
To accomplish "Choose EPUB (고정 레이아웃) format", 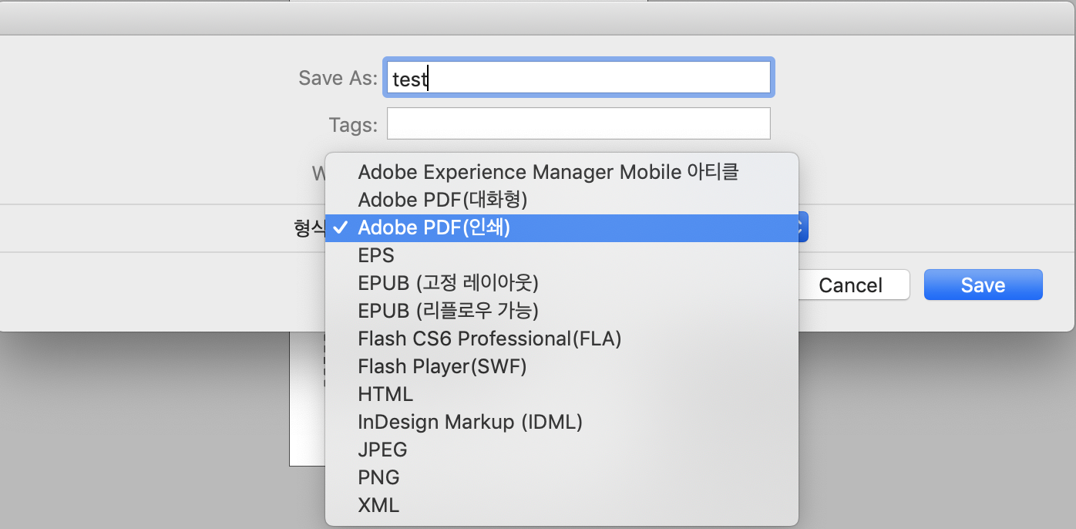I will [562, 283].
